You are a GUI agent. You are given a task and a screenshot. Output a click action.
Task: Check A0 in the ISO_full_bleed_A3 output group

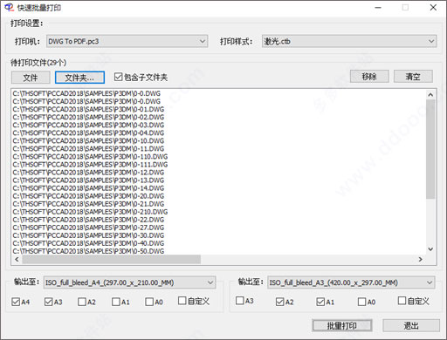(367, 302)
